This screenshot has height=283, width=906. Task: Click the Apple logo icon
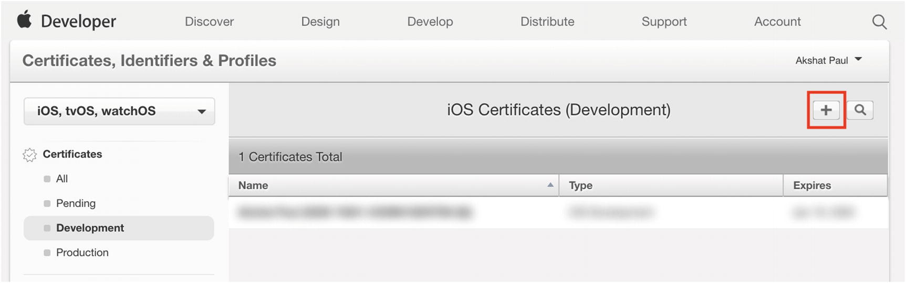click(x=24, y=20)
